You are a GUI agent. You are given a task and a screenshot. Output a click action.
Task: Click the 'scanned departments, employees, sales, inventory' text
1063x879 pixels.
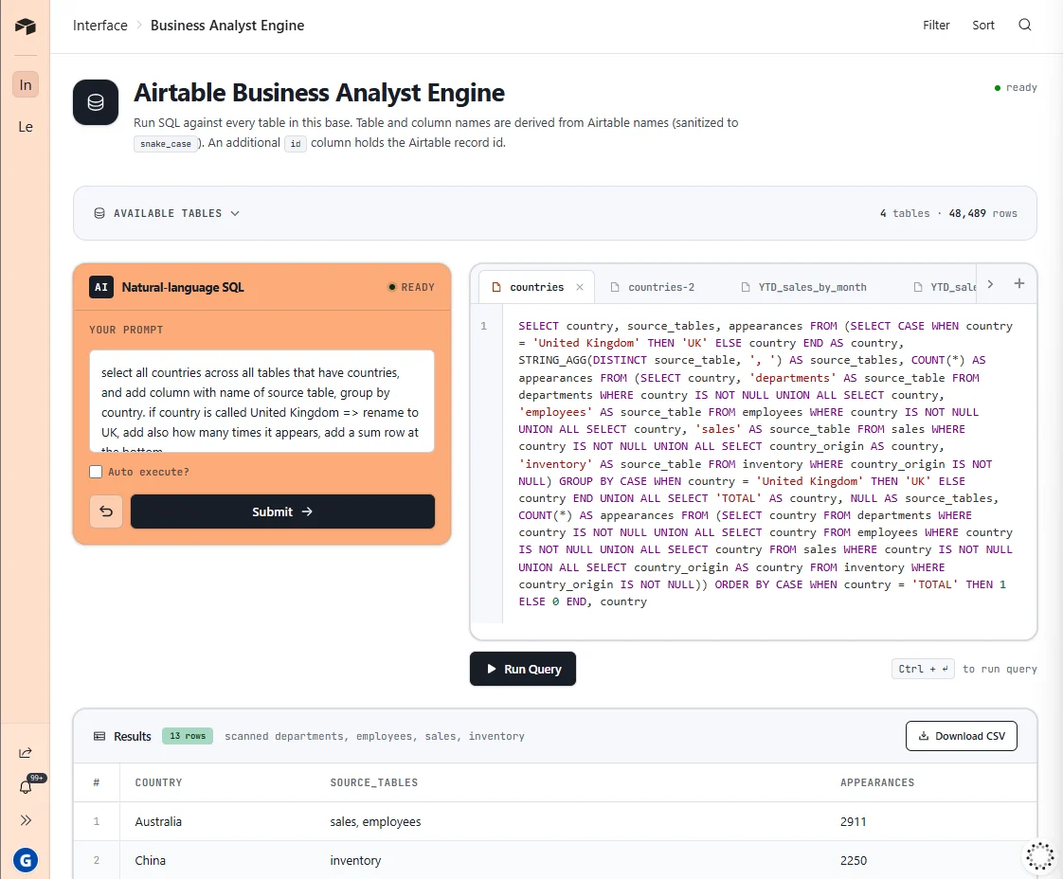pyautogui.click(x=374, y=736)
